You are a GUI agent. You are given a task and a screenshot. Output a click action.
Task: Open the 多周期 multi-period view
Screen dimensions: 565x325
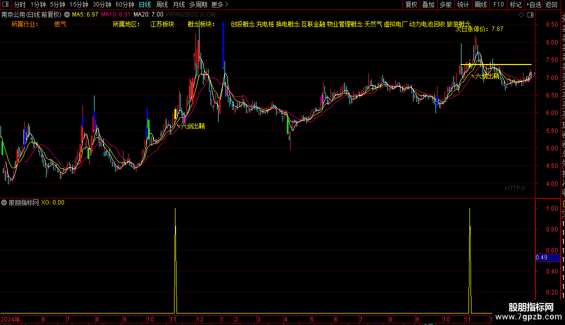(198, 4)
